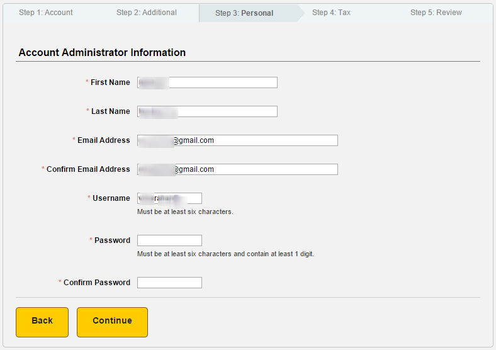Click inside the Last Name text box
Viewport: 496px width, 350px height.
(207, 111)
